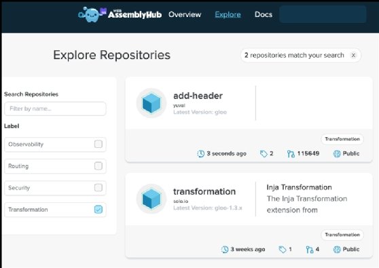Click the '115649' download count
Viewport: 379px width, 268px height.
coord(308,153)
